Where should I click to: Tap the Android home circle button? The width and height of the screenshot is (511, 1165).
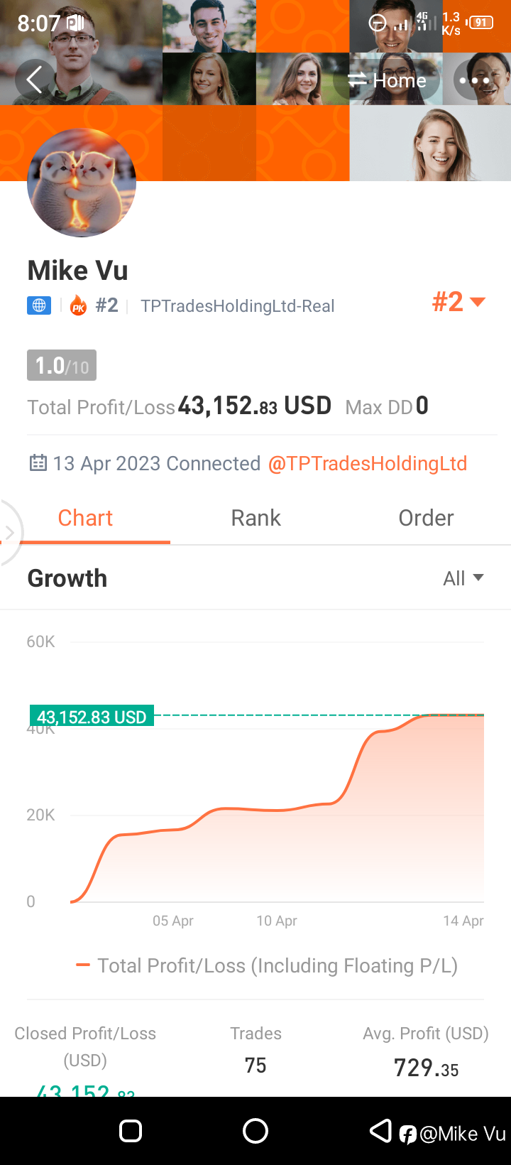(x=255, y=1131)
